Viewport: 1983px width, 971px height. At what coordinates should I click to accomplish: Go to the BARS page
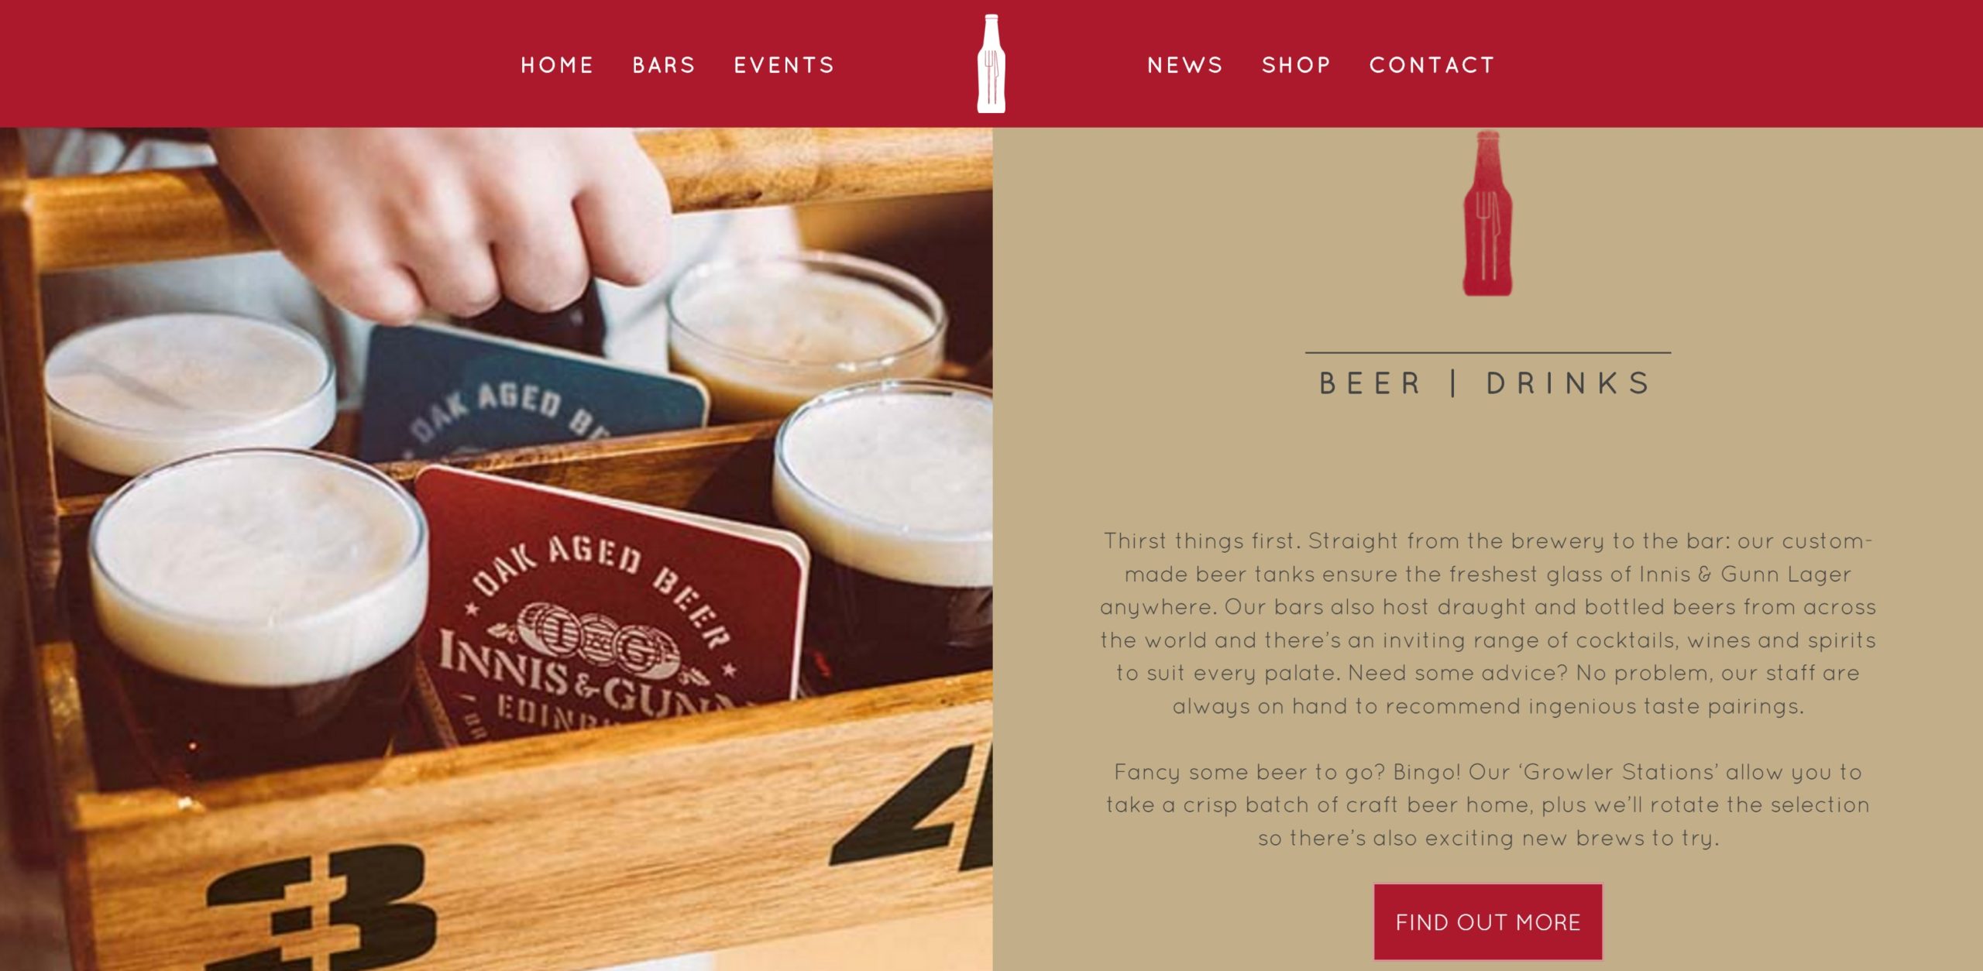(x=664, y=65)
